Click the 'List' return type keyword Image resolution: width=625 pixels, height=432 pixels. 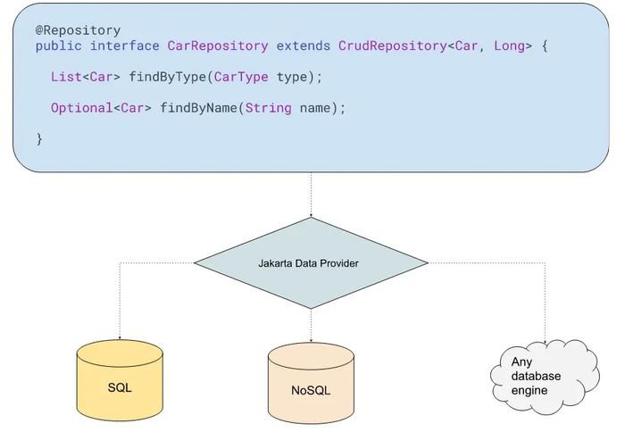(66, 77)
